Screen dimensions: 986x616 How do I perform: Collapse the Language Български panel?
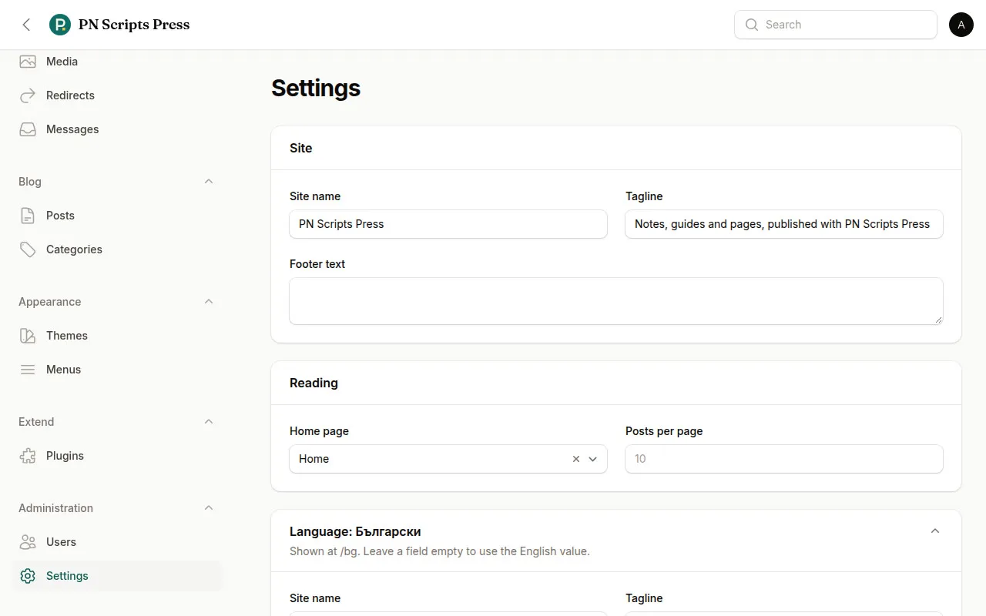(x=935, y=531)
